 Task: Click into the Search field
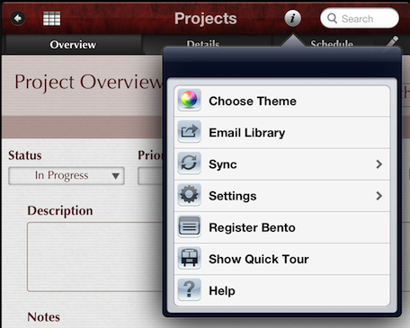(x=360, y=18)
